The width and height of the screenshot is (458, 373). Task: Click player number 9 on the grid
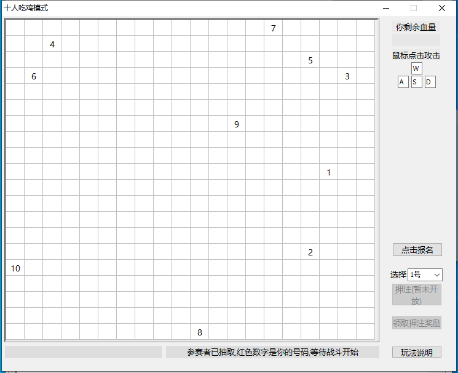(x=236, y=124)
